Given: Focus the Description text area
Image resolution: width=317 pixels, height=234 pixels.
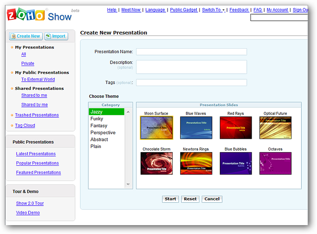Looking at the screenshot, I should coord(192,67).
